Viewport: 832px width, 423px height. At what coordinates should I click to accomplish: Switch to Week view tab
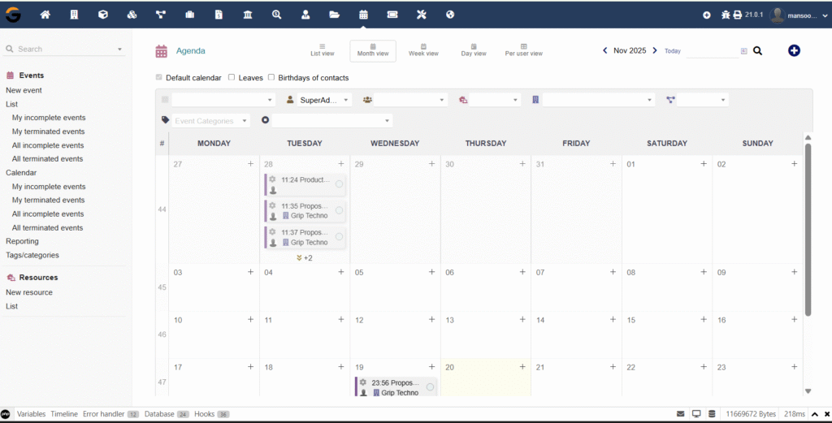point(423,50)
